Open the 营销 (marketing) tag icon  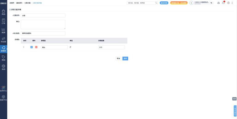pos(3,58)
